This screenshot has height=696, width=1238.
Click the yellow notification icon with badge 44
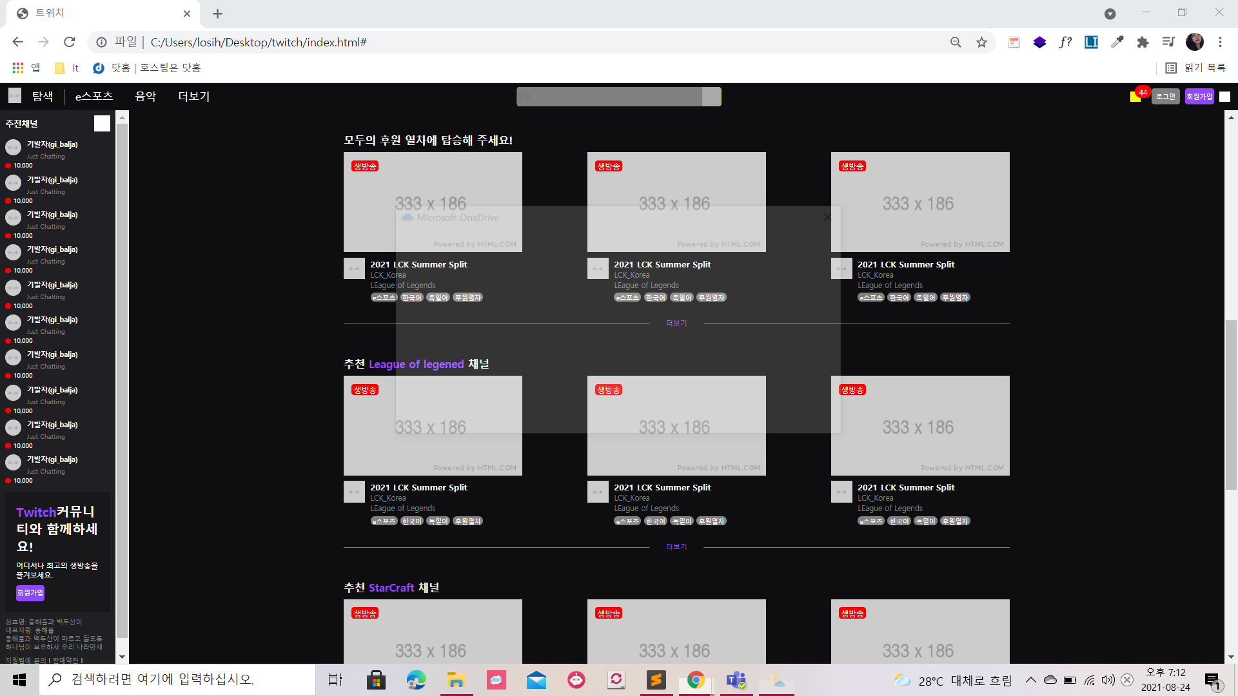coord(1136,97)
